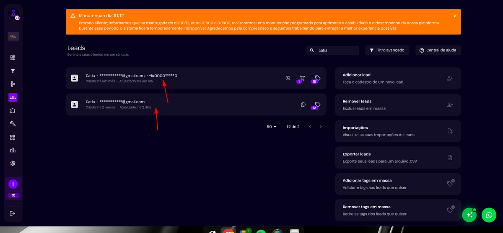Screen dimensions: 503x233
Task: Dismiss the orange maintenance banner
Action: pyautogui.click(x=455, y=16)
